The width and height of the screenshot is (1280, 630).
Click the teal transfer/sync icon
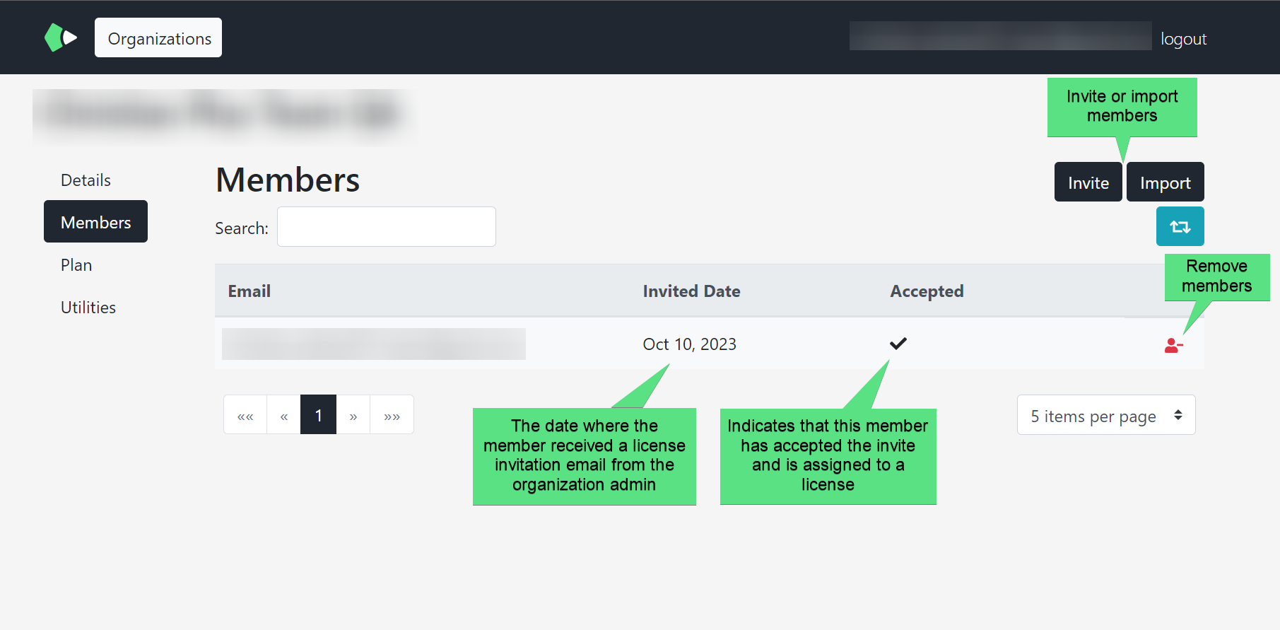tap(1179, 226)
